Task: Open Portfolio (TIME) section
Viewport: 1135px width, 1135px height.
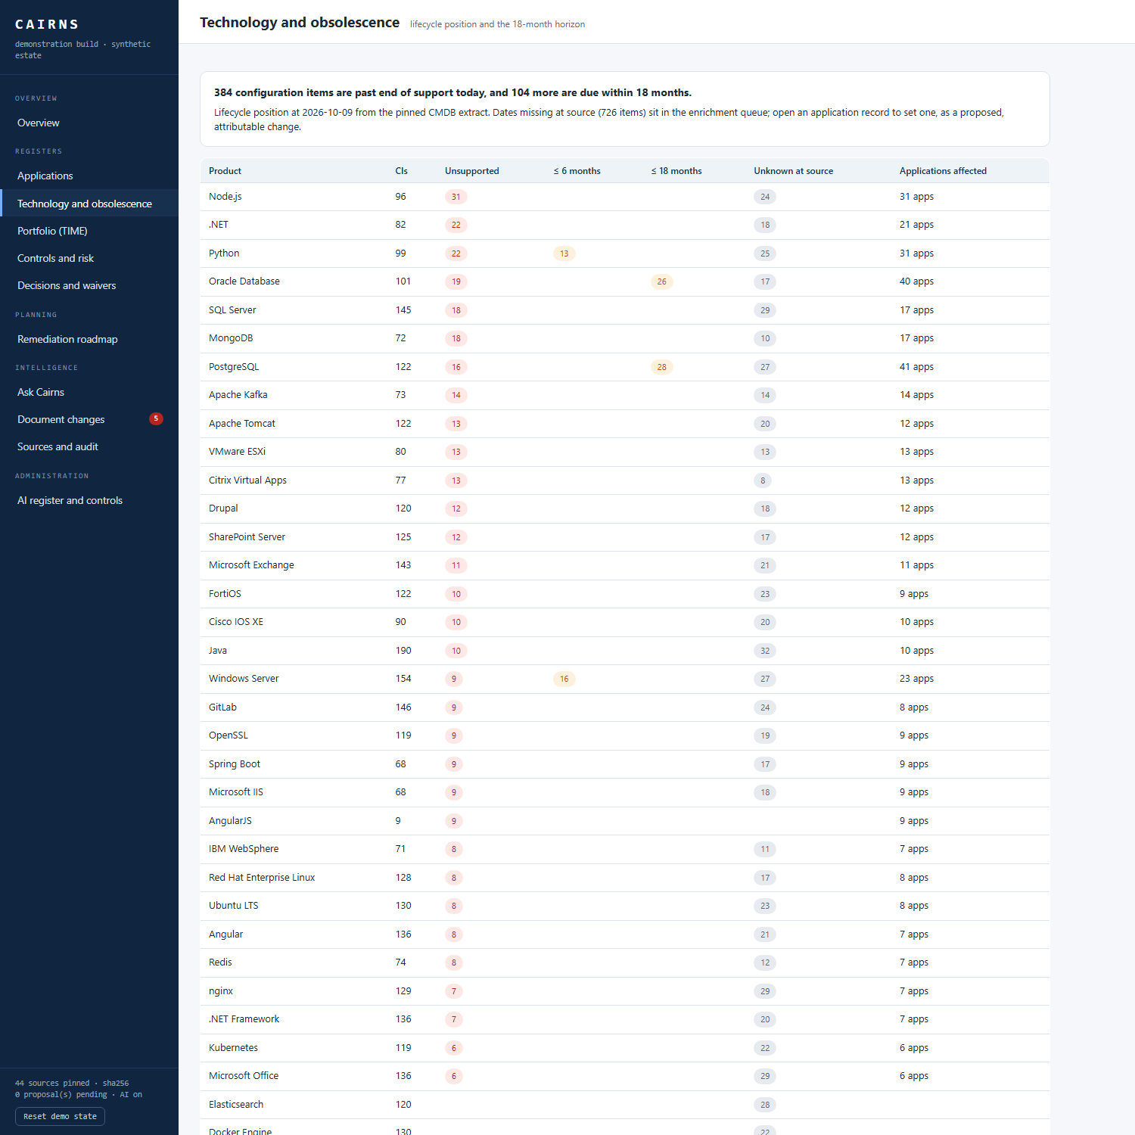Action: [x=89, y=231]
